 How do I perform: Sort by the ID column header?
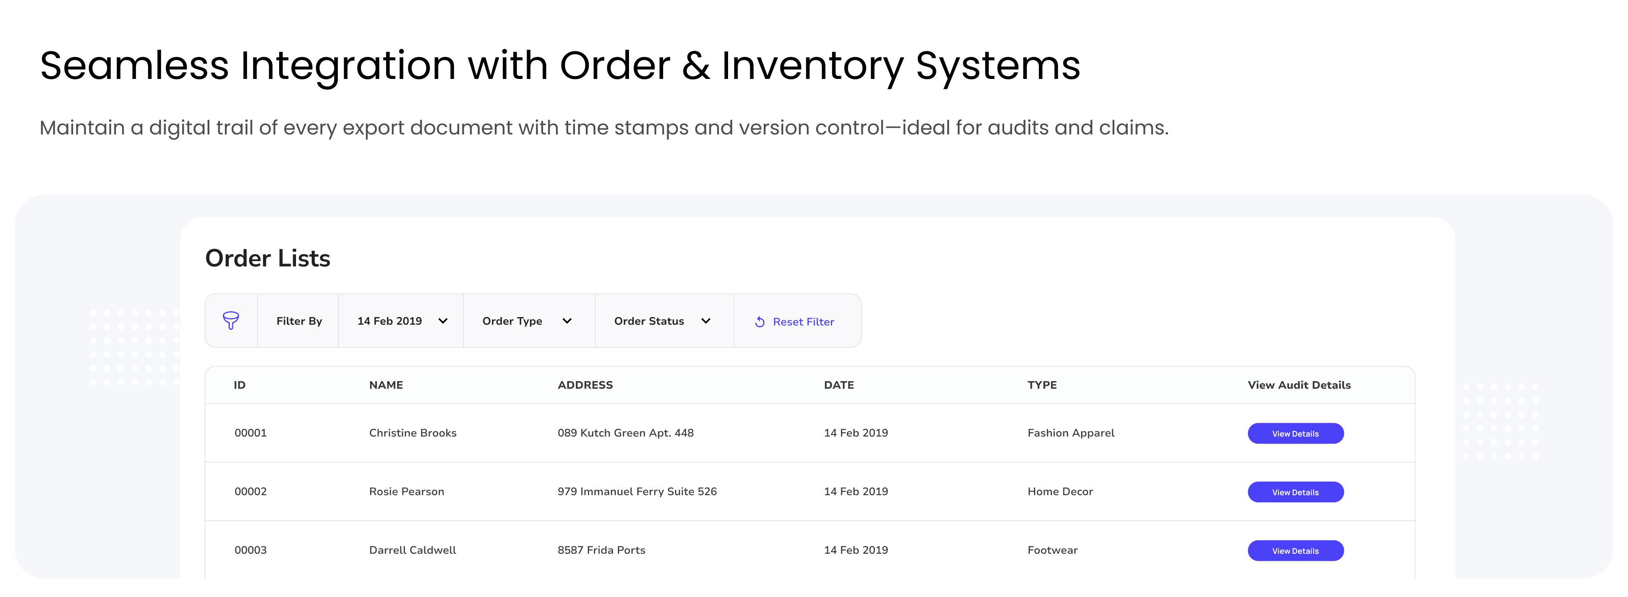point(240,385)
